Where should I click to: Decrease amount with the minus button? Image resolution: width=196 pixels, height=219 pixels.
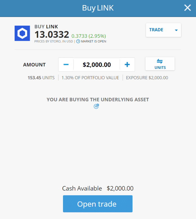(x=66, y=65)
